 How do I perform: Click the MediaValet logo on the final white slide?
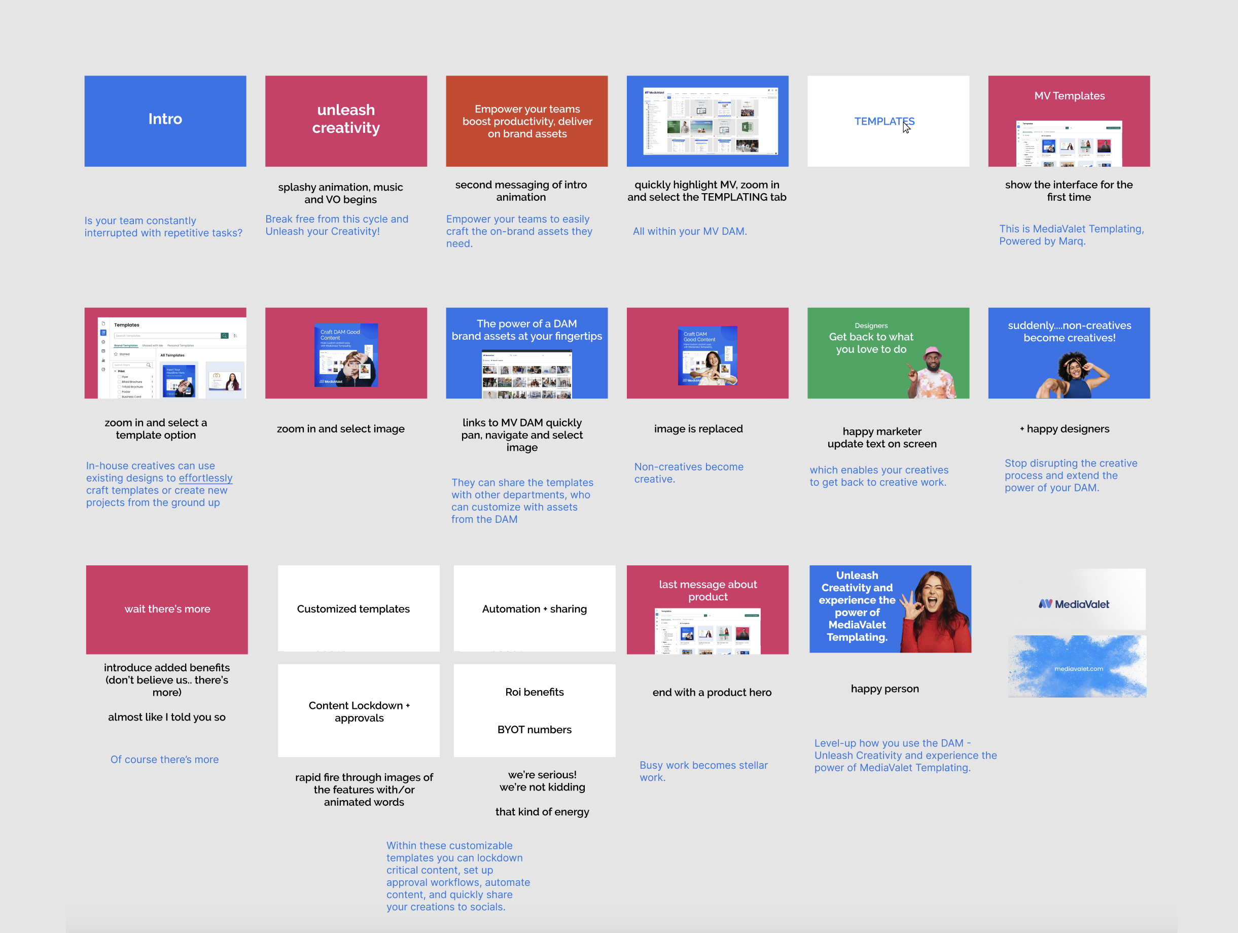coord(1074,604)
